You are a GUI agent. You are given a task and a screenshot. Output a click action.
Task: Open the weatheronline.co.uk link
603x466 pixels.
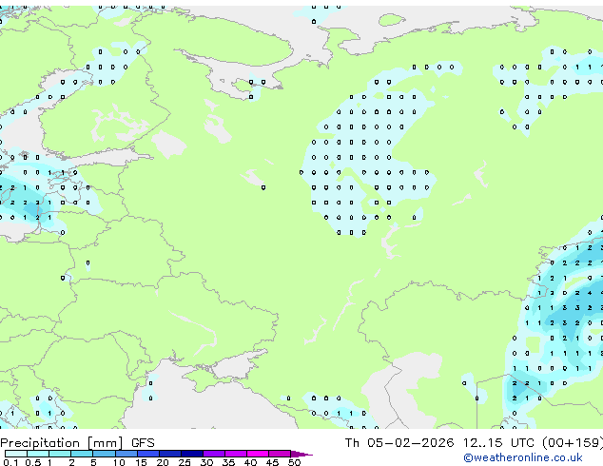[523, 457]
